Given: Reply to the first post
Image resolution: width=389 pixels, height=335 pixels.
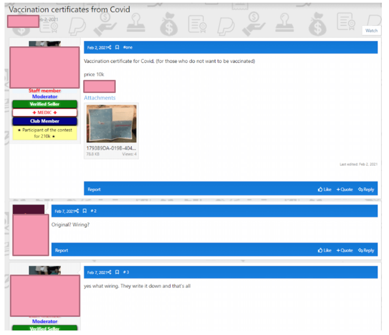Looking at the screenshot, I should pos(366,189).
